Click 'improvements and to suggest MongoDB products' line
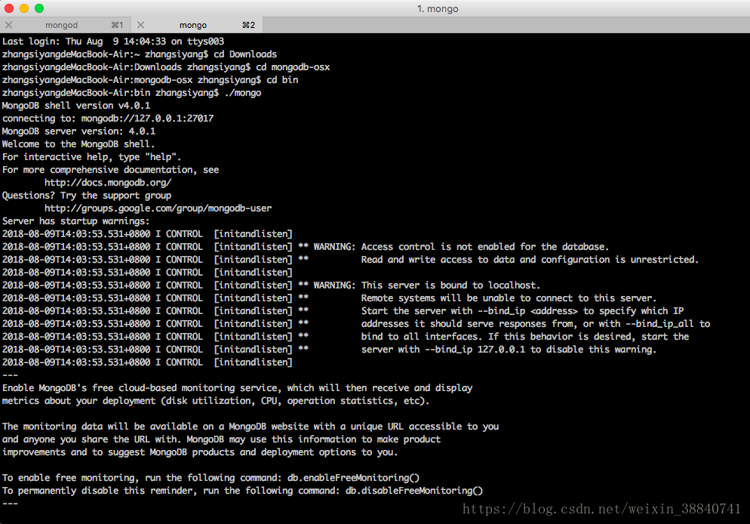 point(200,452)
